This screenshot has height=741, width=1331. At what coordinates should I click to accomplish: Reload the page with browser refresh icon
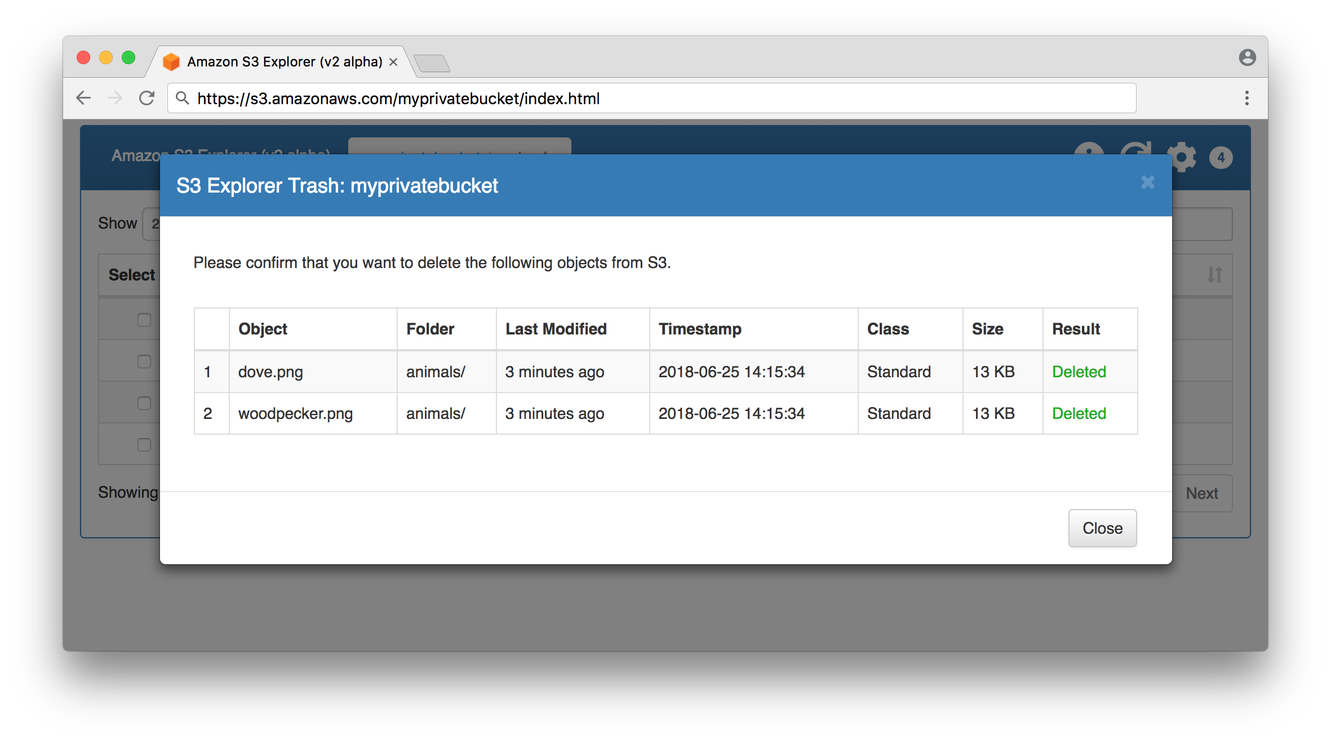pyautogui.click(x=147, y=99)
